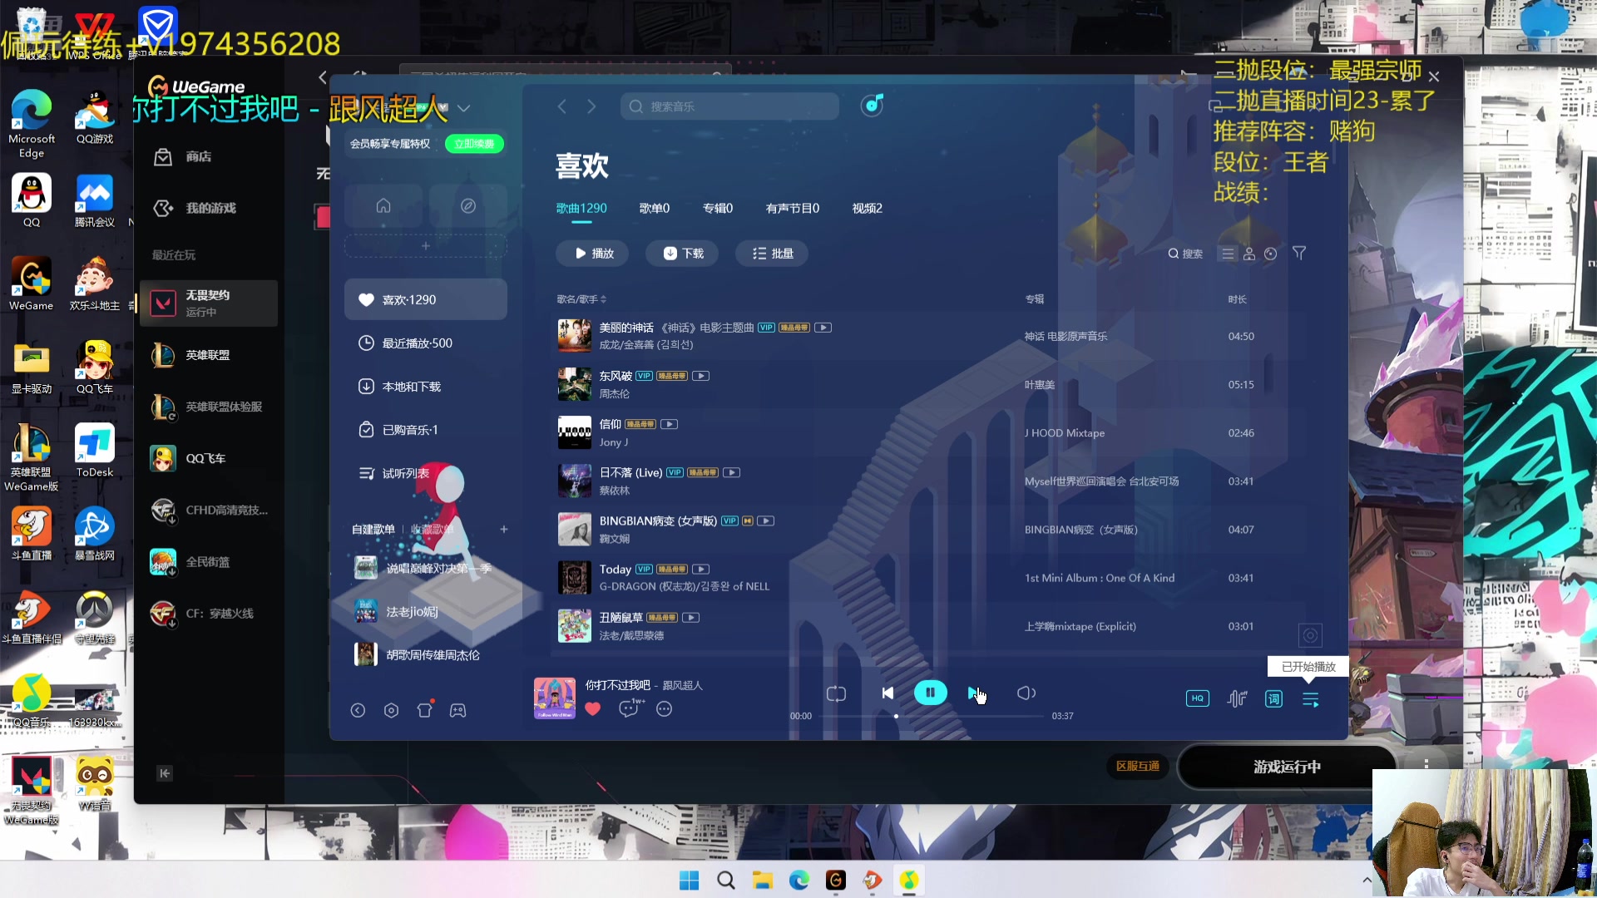Select the song row 日不落 (Live)

click(x=927, y=481)
